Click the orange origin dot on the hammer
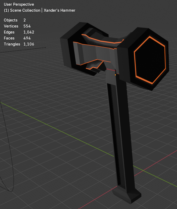 tap(115, 75)
